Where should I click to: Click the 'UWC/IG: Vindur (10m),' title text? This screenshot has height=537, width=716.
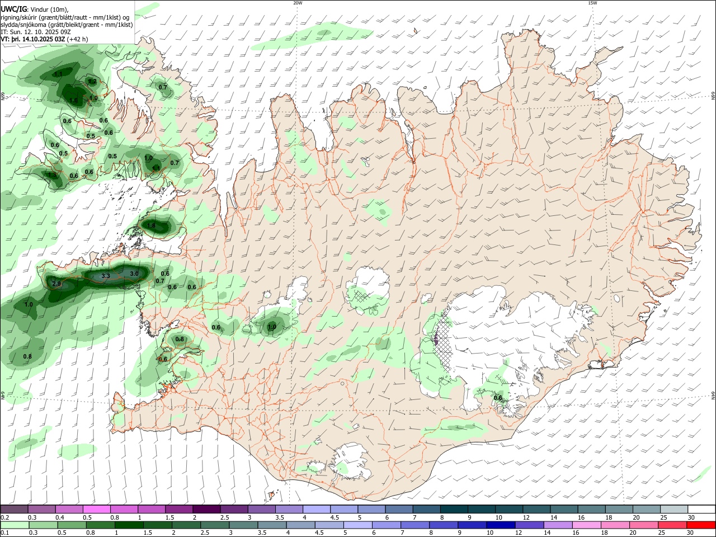pyautogui.click(x=35, y=9)
